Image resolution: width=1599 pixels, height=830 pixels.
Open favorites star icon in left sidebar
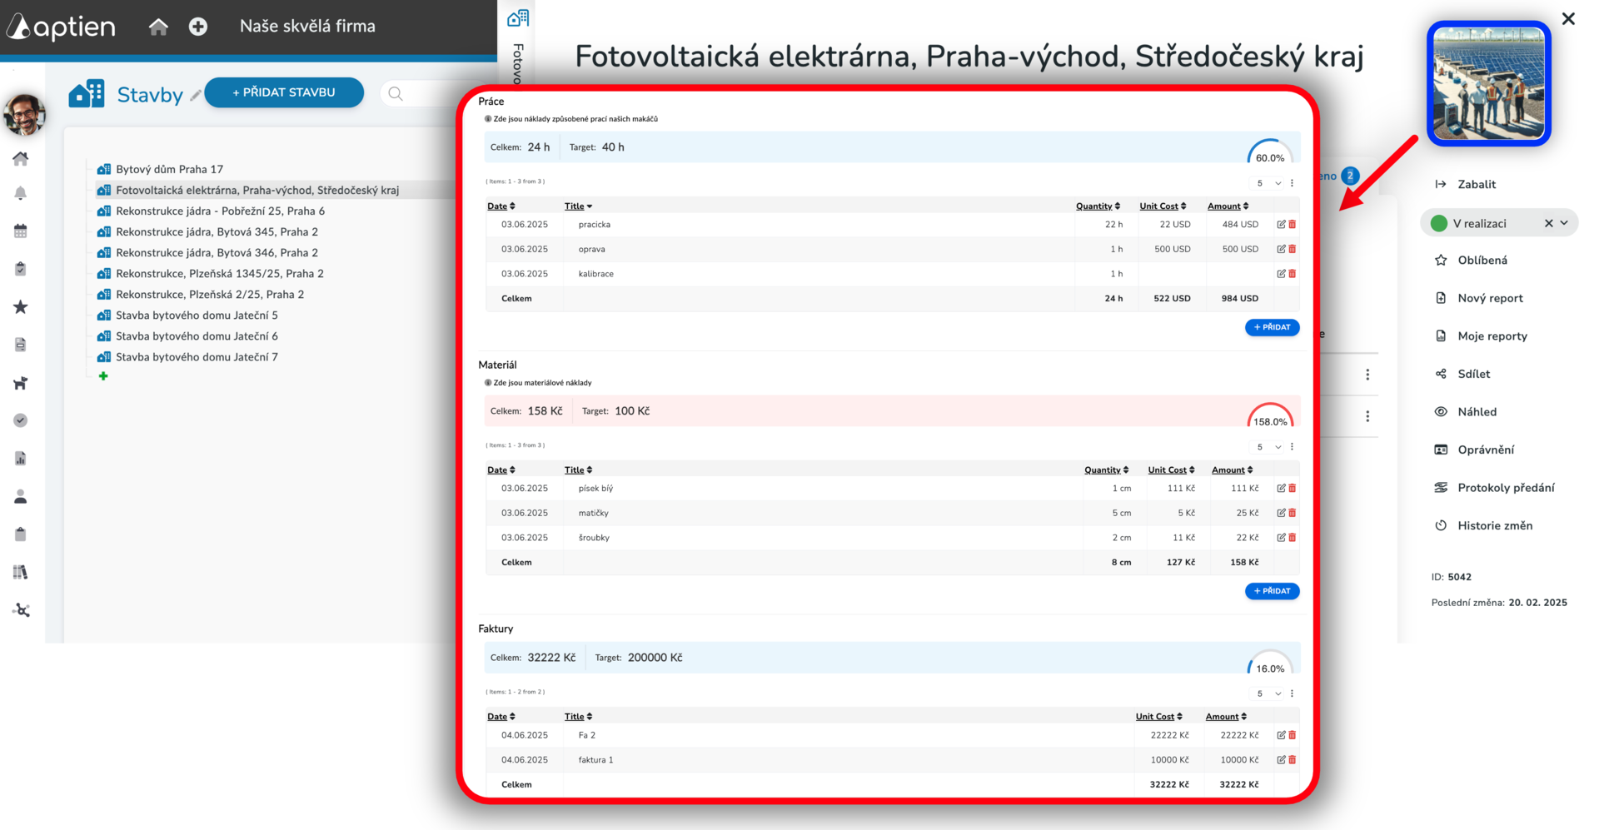click(x=21, y=307)
